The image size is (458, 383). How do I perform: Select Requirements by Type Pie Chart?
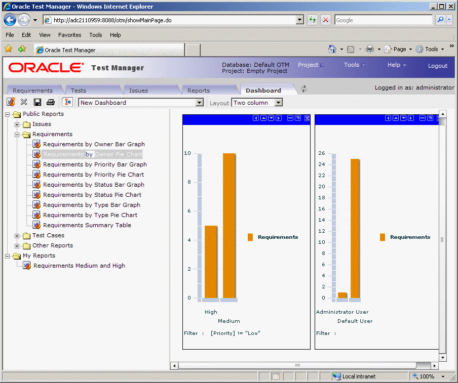(x=90, y=215)
